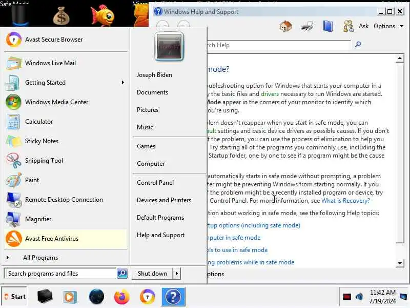Click the Ask people icon
Screen dimensions: 410x308
coord(348,26)
